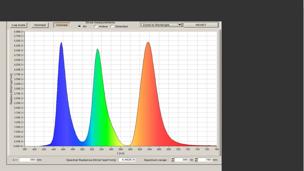Click the 780 x-axis tick label
This screenshot has width=304, height=171.
216,149
